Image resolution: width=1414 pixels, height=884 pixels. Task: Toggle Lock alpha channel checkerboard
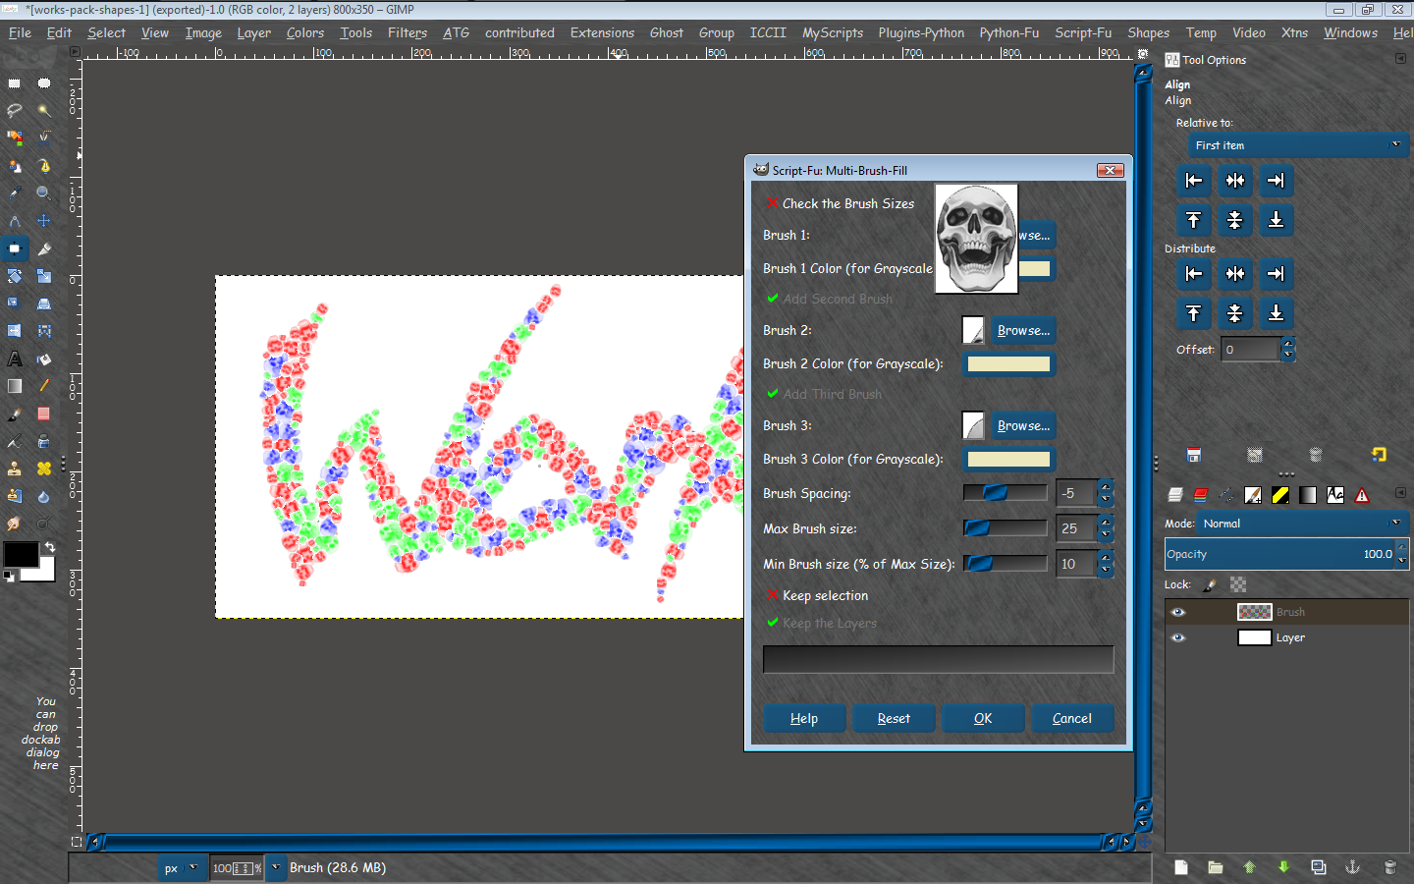pos(1238,584)
